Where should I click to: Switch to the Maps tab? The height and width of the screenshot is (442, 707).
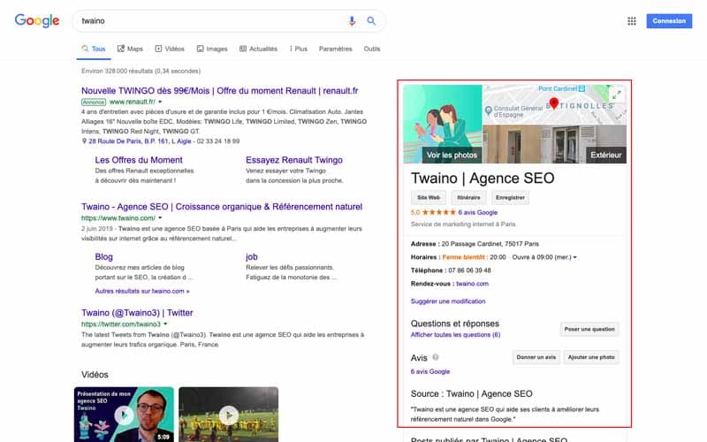point(130,49)
